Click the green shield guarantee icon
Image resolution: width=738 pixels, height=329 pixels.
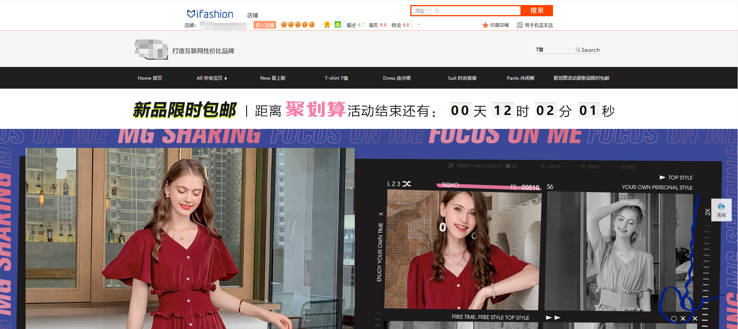[x=338, y=25]
